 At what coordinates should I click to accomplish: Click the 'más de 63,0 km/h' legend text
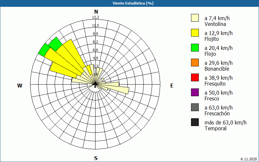[225, 122]
